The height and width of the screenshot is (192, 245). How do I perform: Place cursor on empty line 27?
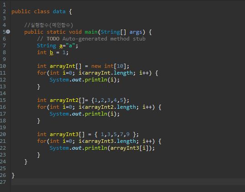[128, 182]
